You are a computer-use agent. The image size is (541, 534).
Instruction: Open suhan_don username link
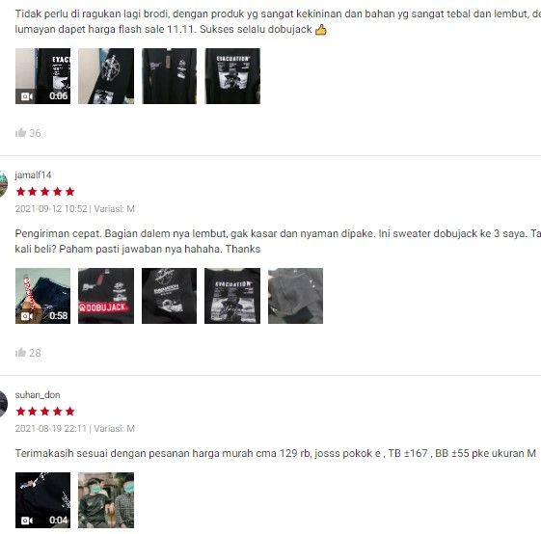click(x=38, y=394)
